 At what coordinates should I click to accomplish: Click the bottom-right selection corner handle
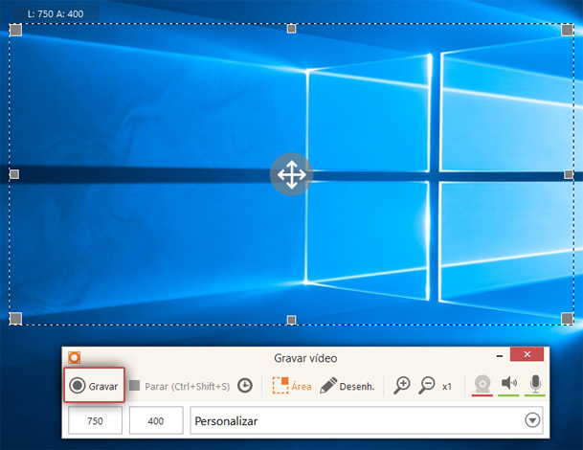coord(567,318)
